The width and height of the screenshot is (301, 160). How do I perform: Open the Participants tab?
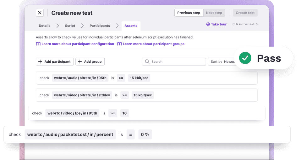pyautogui.click(x=100, y=26)
